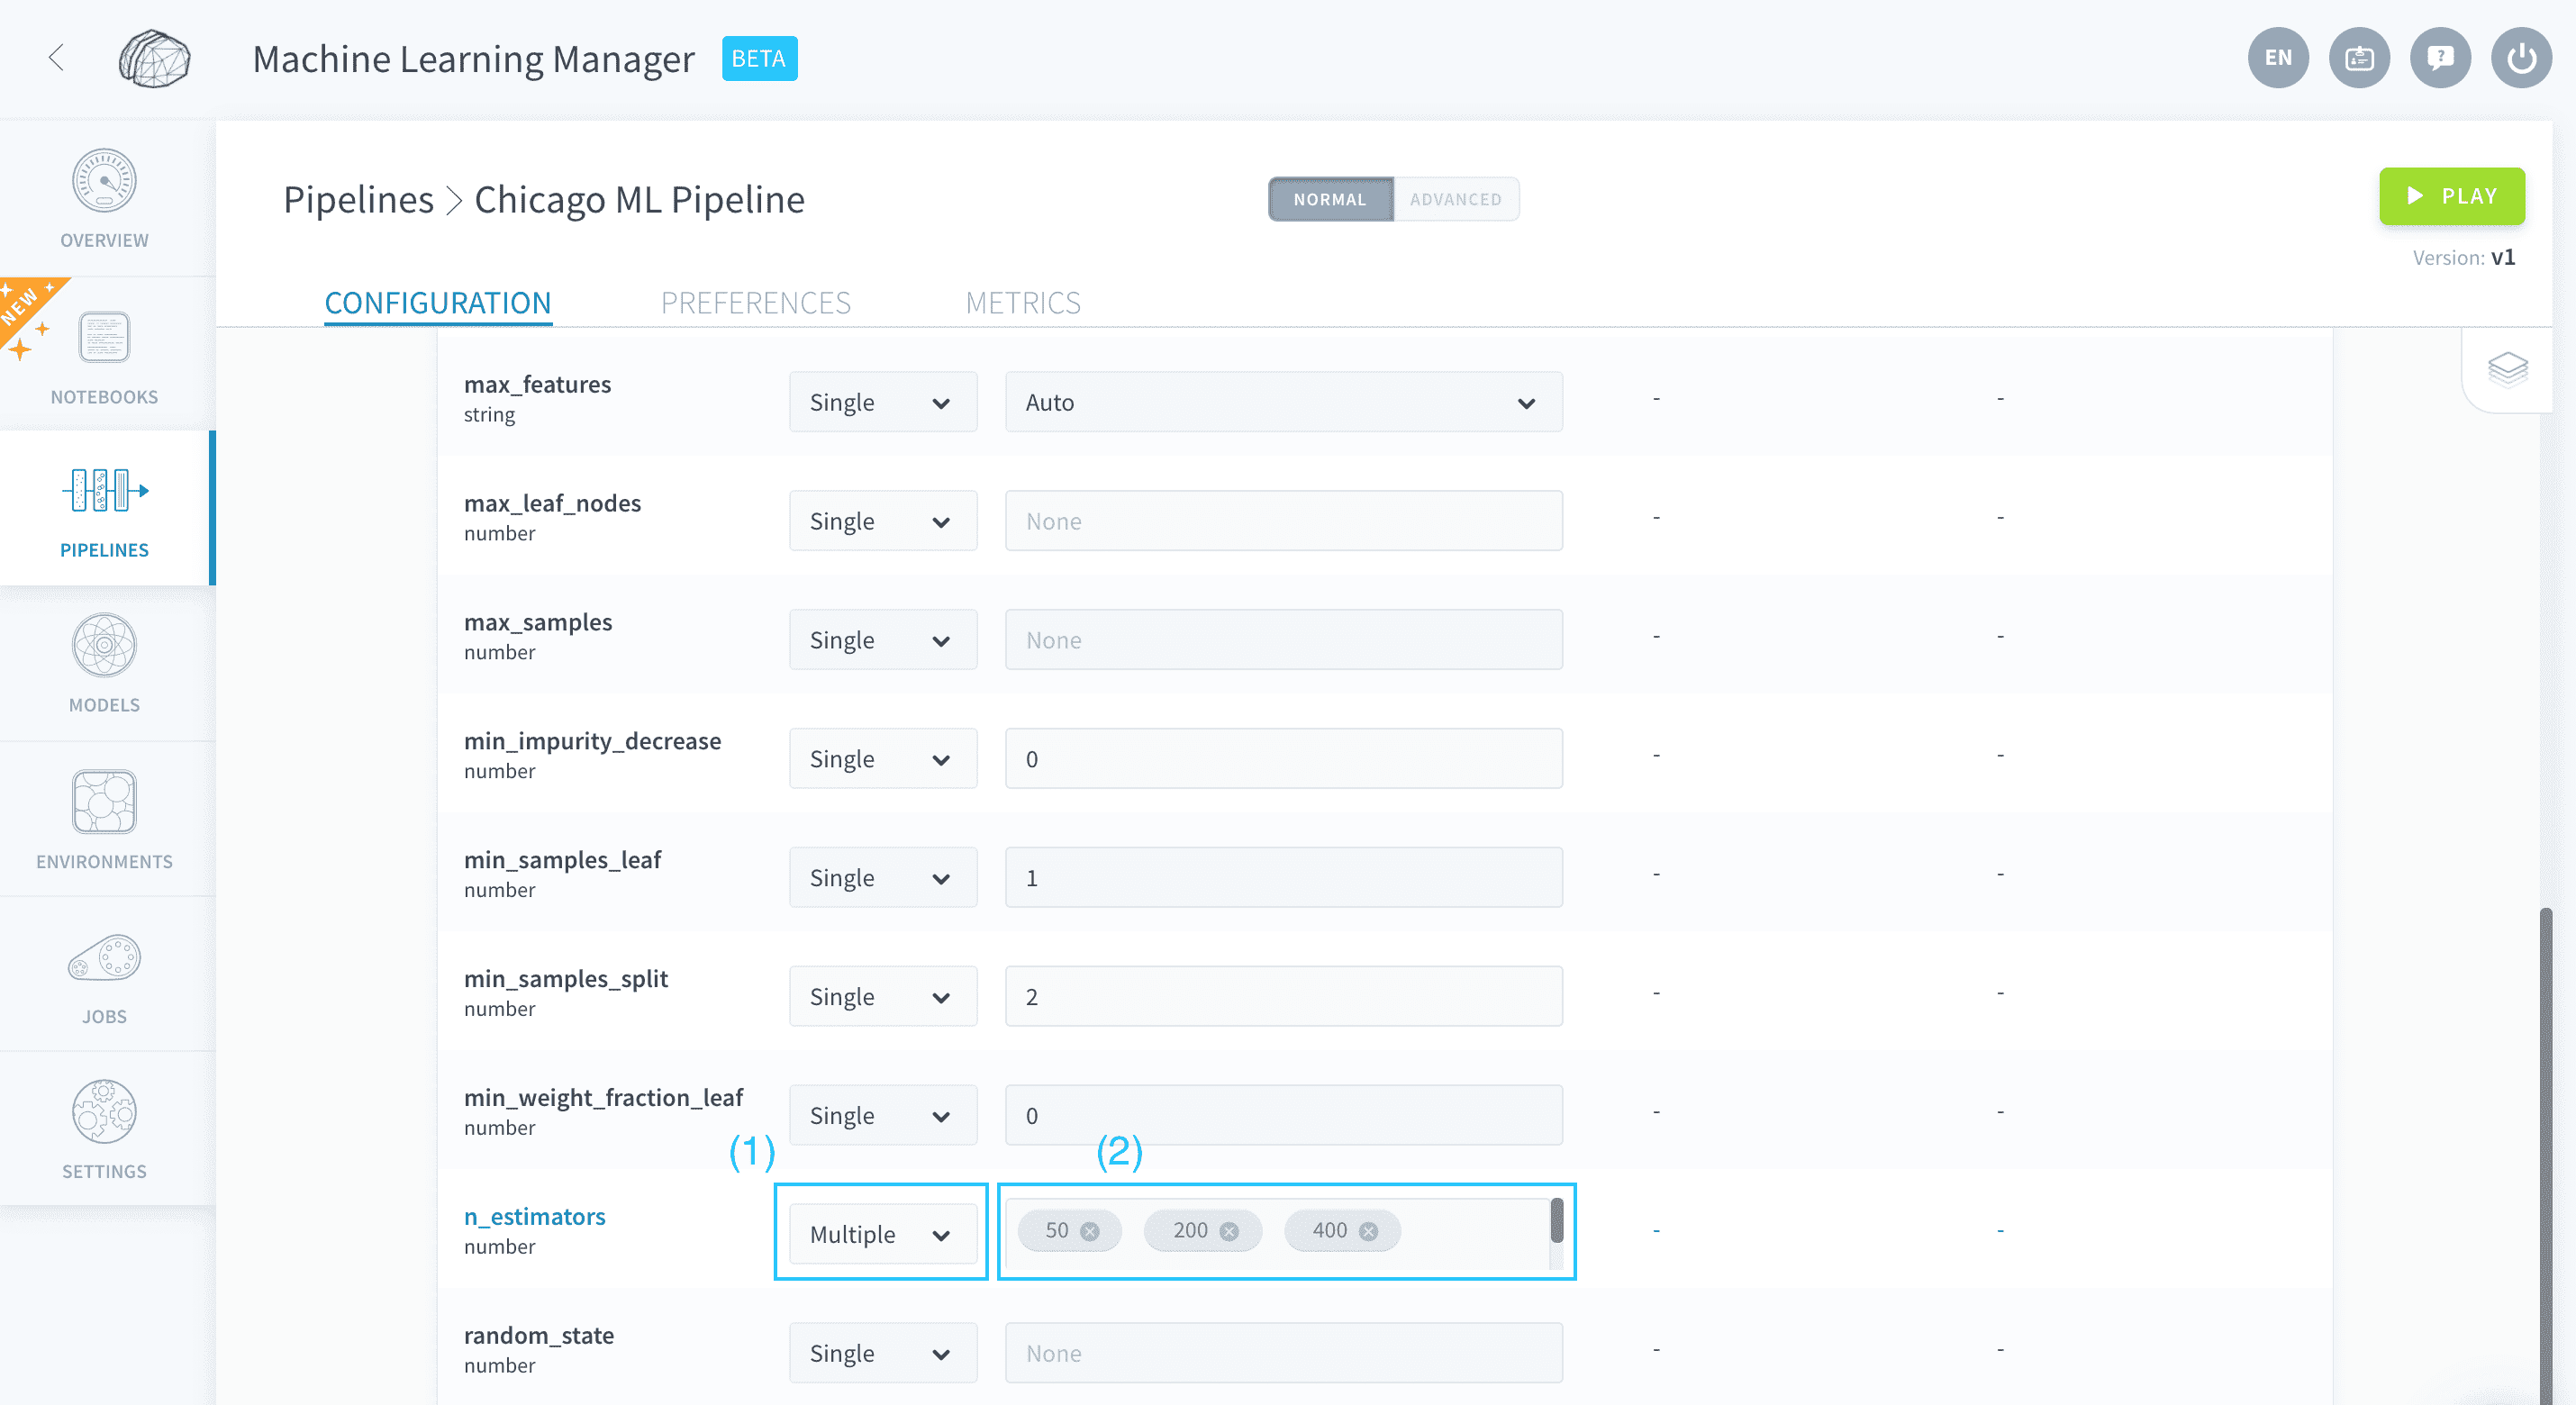Switch to NORMAL mode

pos(1330,199)
